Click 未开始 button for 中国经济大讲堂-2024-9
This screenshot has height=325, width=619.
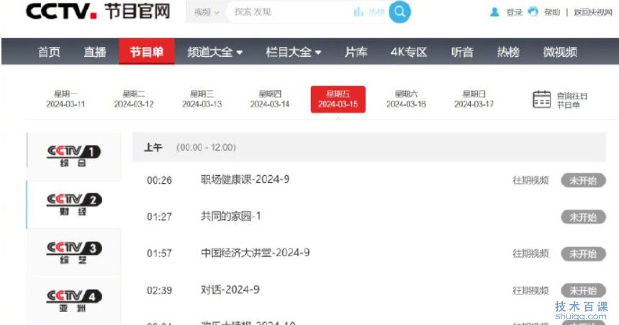(583, 254)
